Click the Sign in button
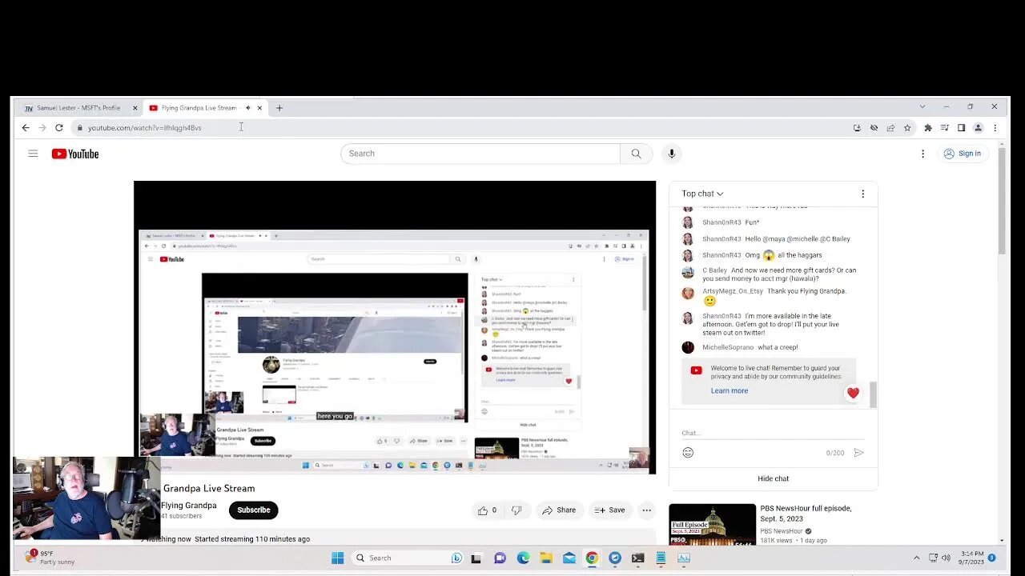Screen dimensions: 1025x576 962,154
